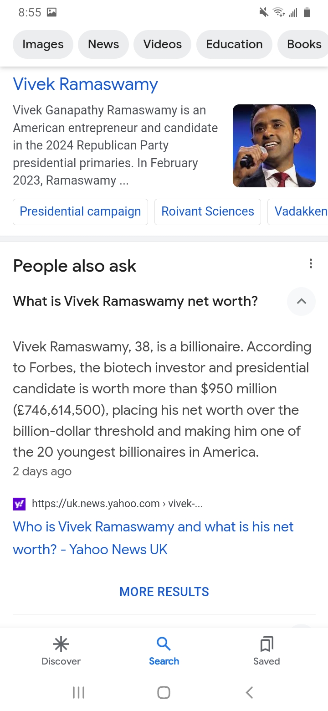Screen dimensions: 328x711
Task: Switch to the News filter
Action: (x=103, y=44)
